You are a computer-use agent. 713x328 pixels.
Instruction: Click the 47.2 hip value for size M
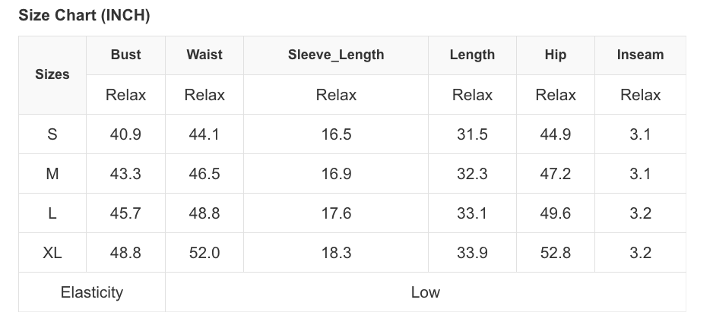click(x=556, y=174)
